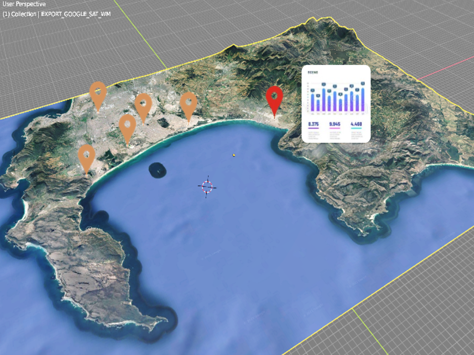Click the orange pin between the leftmost and rightmost top pins

[143, 105]
